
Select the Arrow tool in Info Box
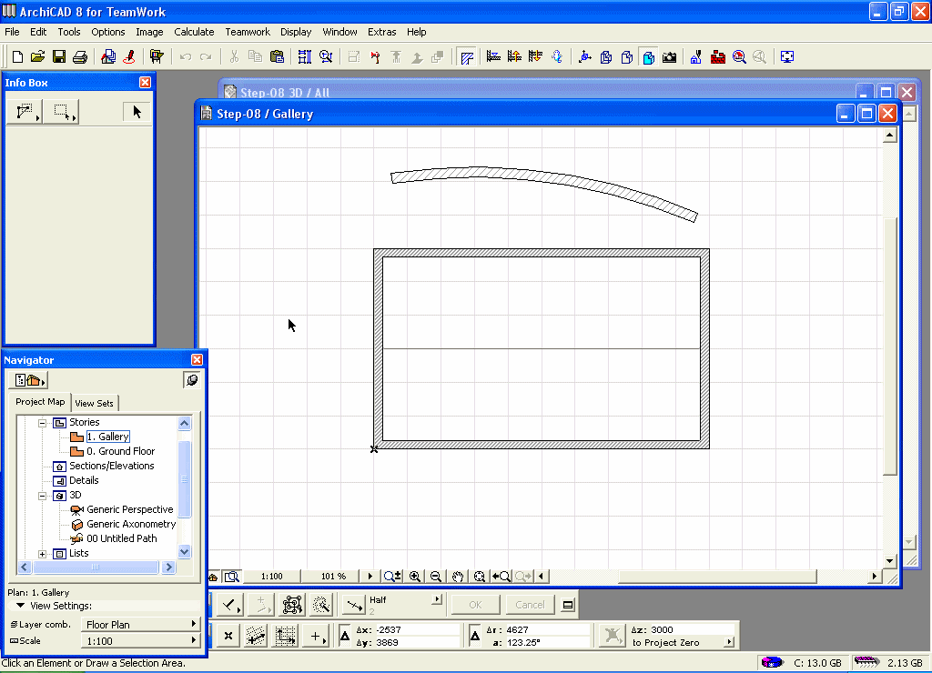tap(137, 112)
